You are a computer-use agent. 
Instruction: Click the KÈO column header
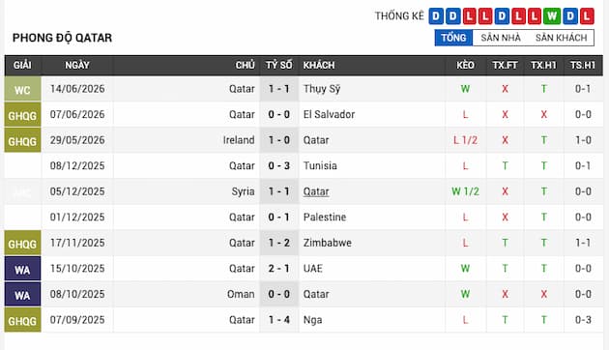[x=465, y=65]
